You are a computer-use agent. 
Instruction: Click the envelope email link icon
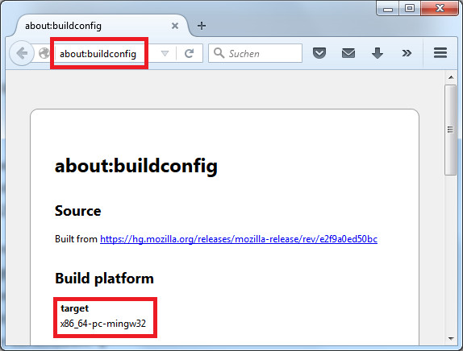click(348, 53)
